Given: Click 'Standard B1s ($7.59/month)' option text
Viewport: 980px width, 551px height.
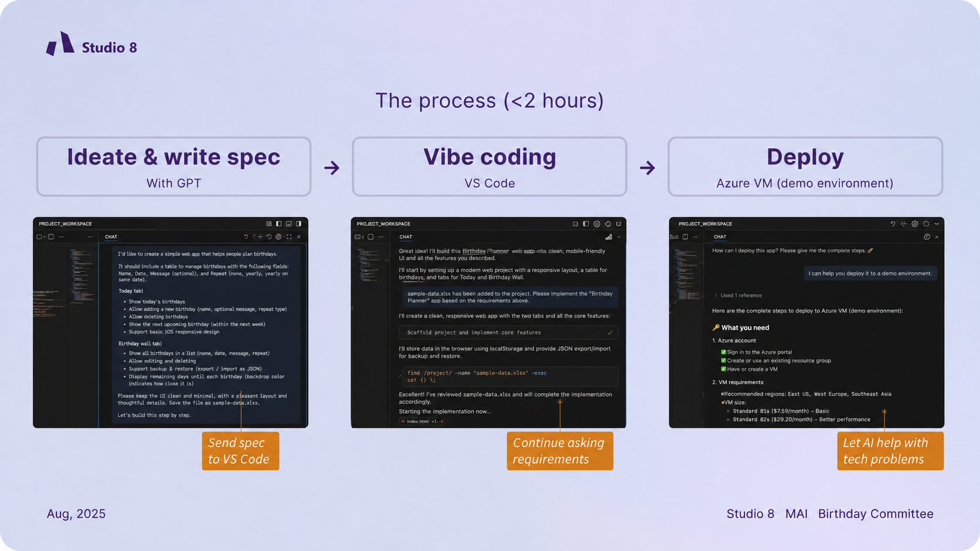Looking at the screenshot, I should (781, 411).
